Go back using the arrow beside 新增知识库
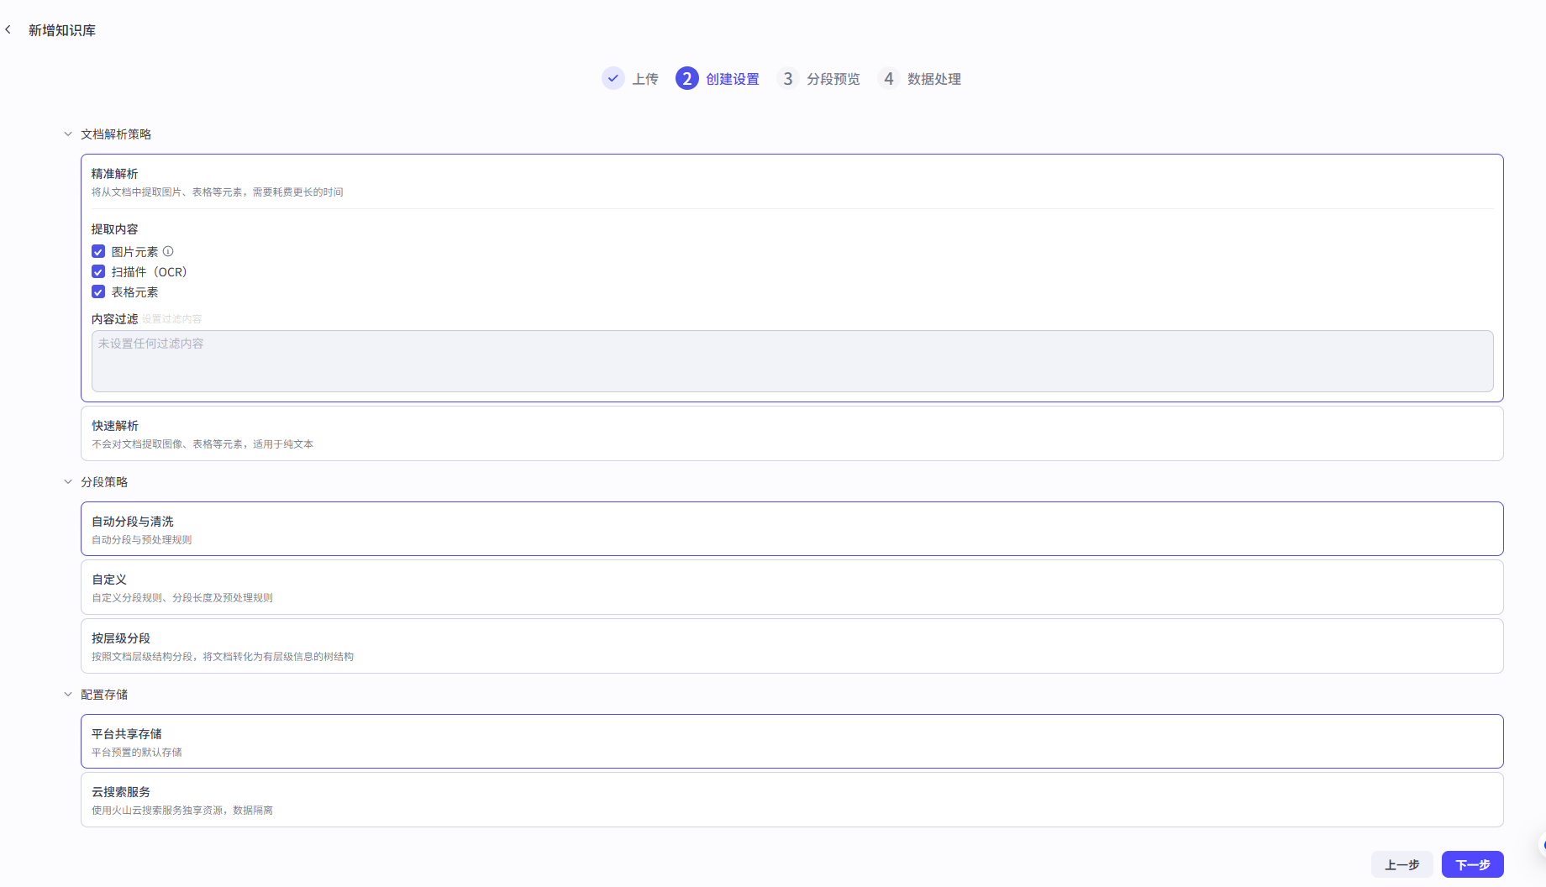 coord(8,30)
